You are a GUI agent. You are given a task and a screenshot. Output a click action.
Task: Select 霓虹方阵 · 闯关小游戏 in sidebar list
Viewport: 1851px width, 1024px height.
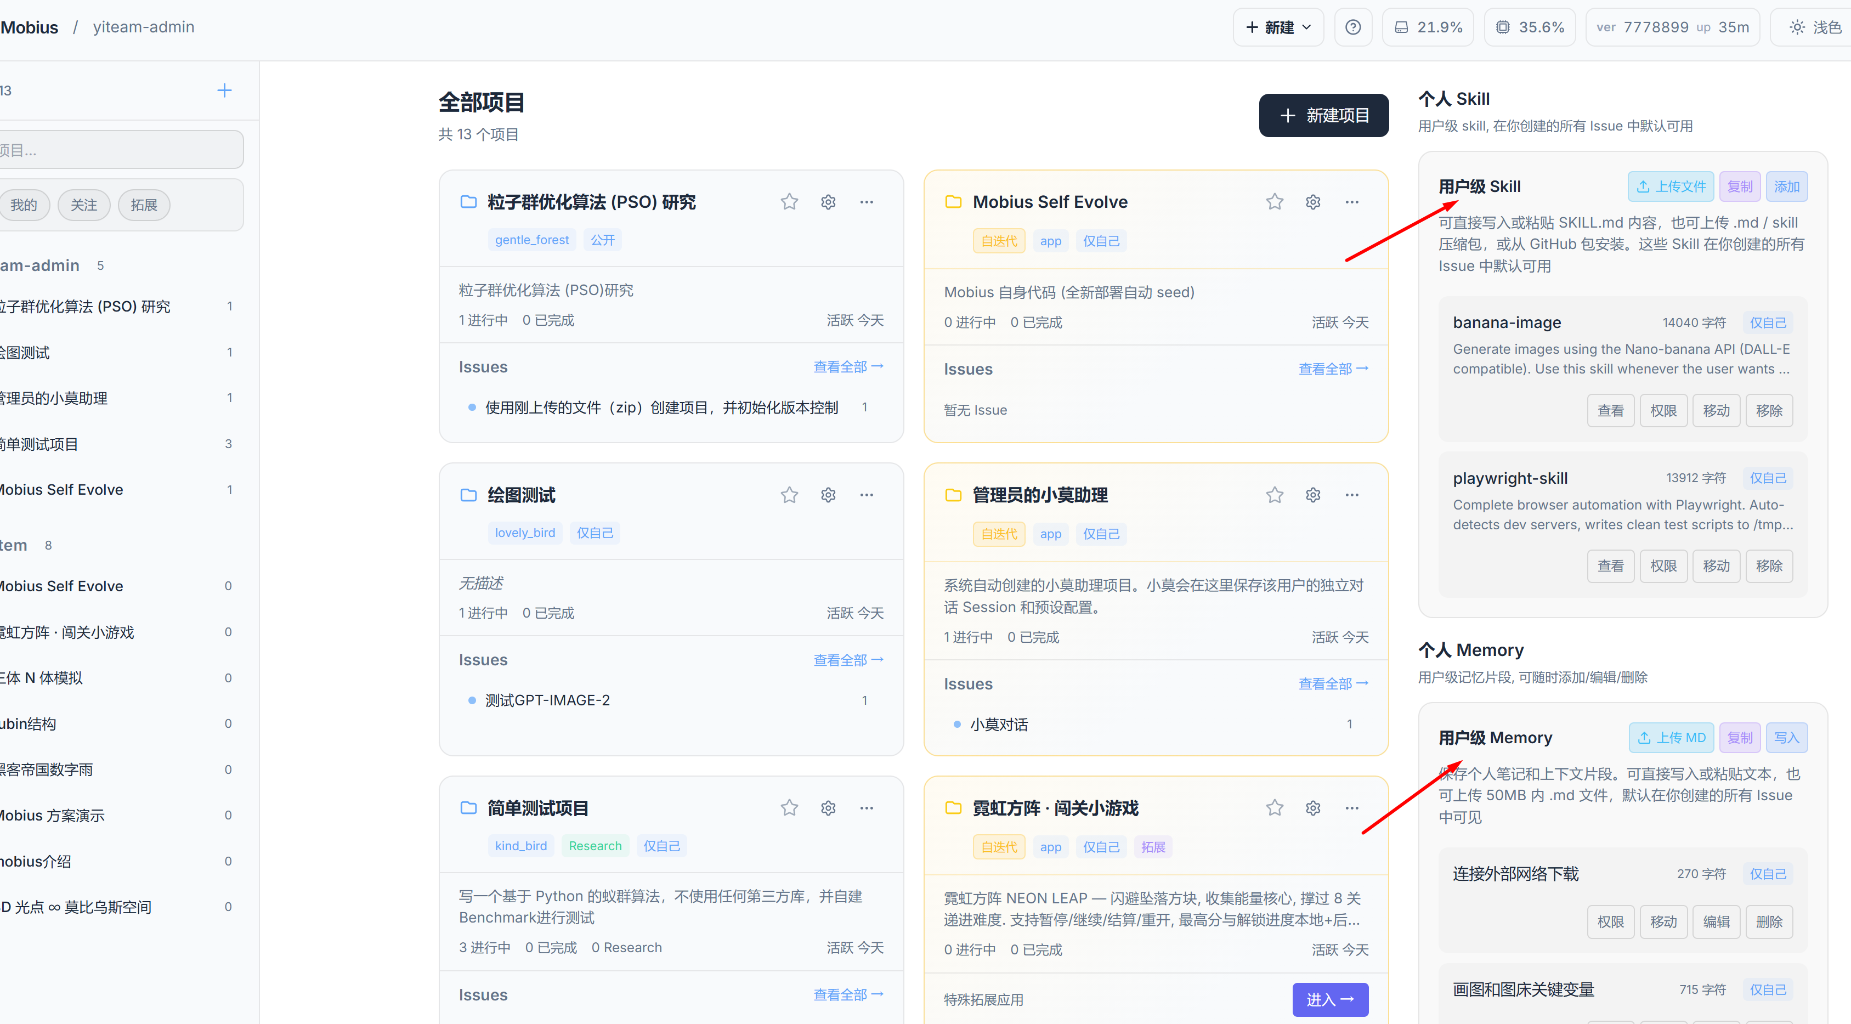(x=118, y=633)
